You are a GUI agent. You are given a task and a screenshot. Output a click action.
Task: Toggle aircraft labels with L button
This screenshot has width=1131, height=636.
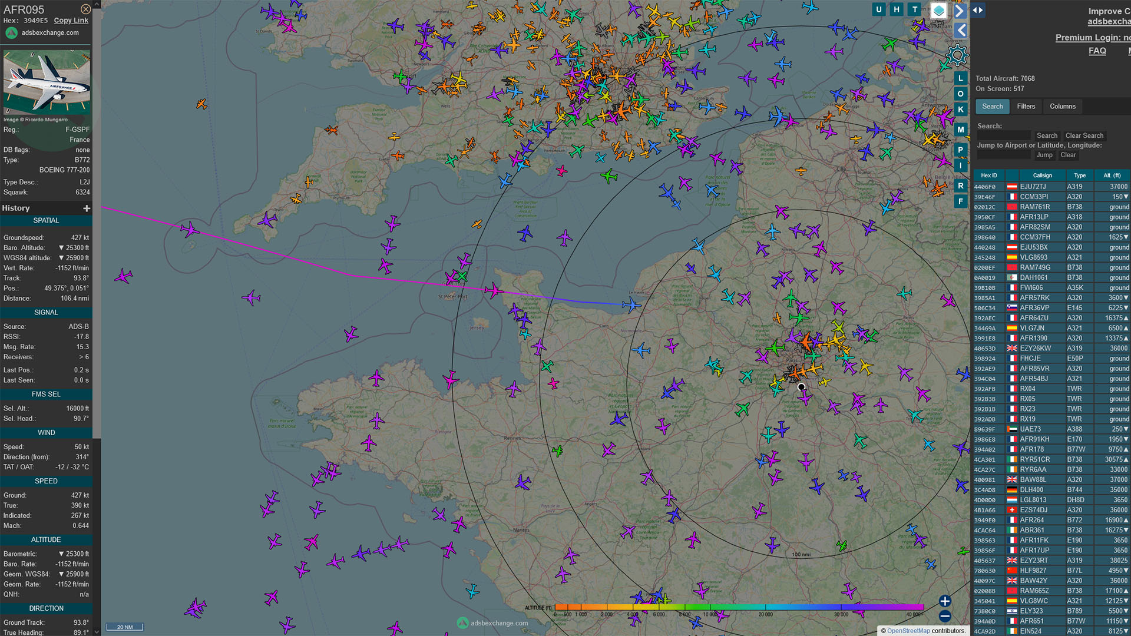pos(961,78)
